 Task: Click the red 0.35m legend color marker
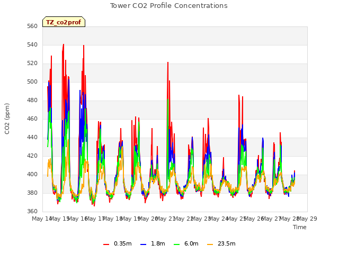pos(106,244)
